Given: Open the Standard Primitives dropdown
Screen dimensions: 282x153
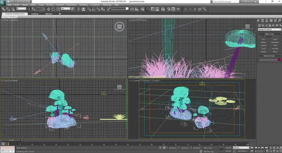Looking at the screenshot, I should [269, 30].
